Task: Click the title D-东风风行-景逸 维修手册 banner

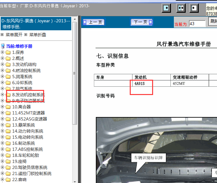Action: click(x=36, y=24)
